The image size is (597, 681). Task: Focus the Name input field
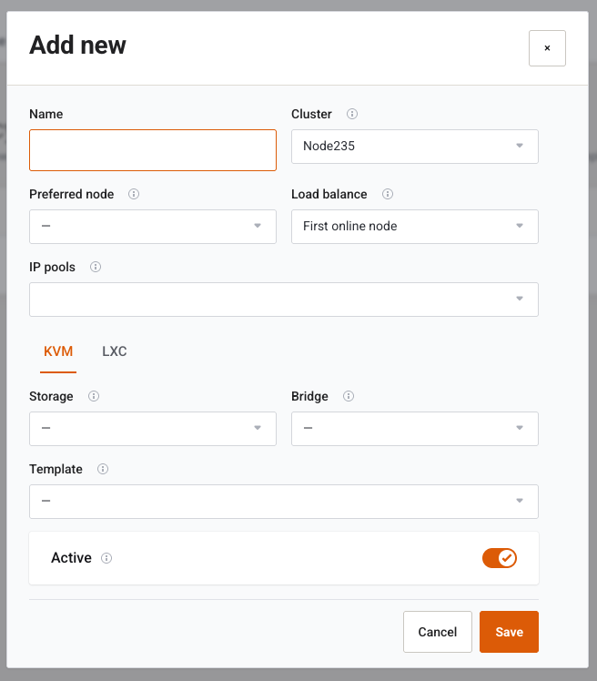click(x=153, y=150)
